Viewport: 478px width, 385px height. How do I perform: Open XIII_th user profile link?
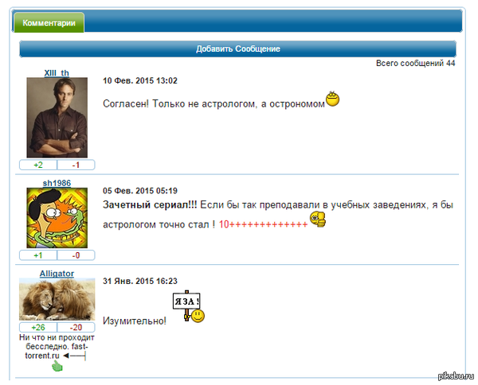click(x=57, y=73)
